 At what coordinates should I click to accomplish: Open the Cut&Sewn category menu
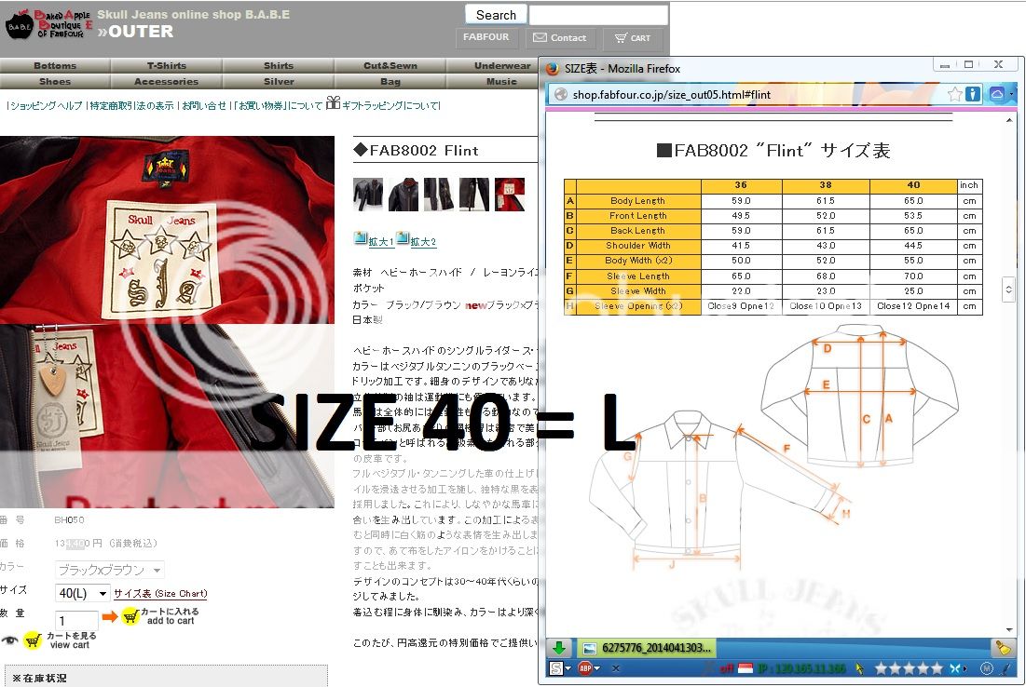pos(390,65)
